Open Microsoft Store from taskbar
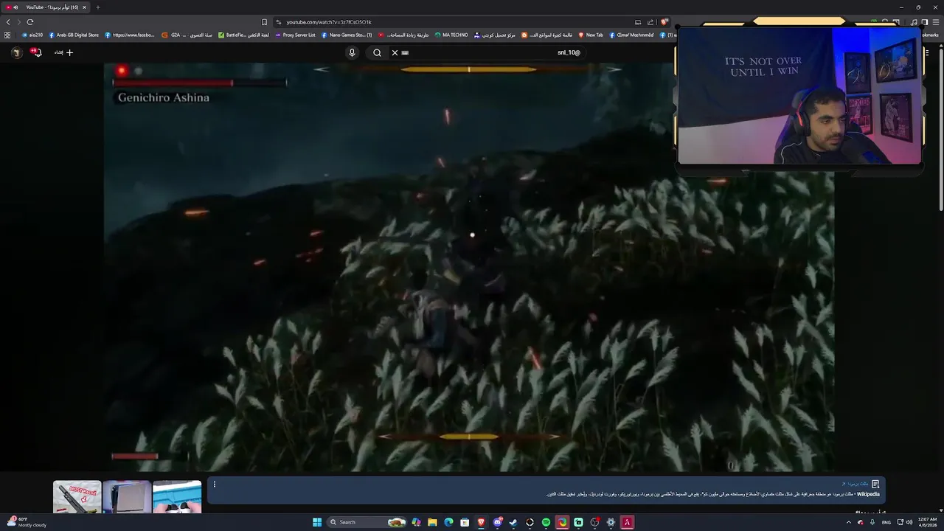Viewport: 944px width, 531px height. click(x=465, y=522)
